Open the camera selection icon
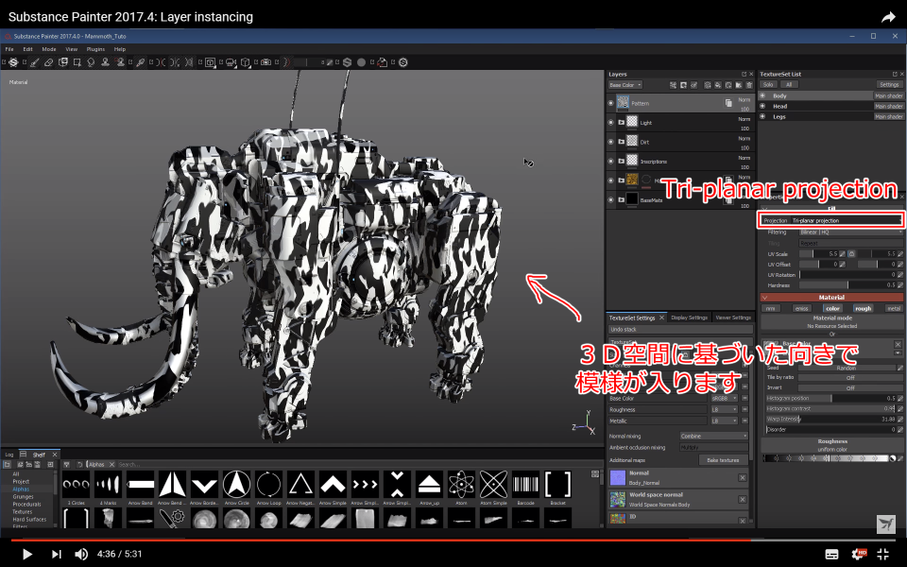 pyautogui.click(x=231, y=62)
